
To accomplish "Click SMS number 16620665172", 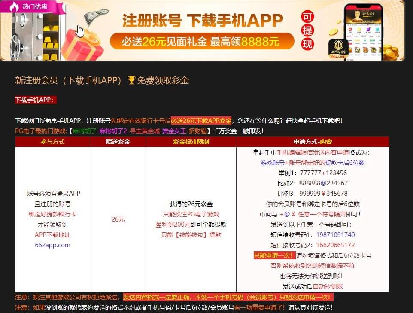I will (335, 245).
